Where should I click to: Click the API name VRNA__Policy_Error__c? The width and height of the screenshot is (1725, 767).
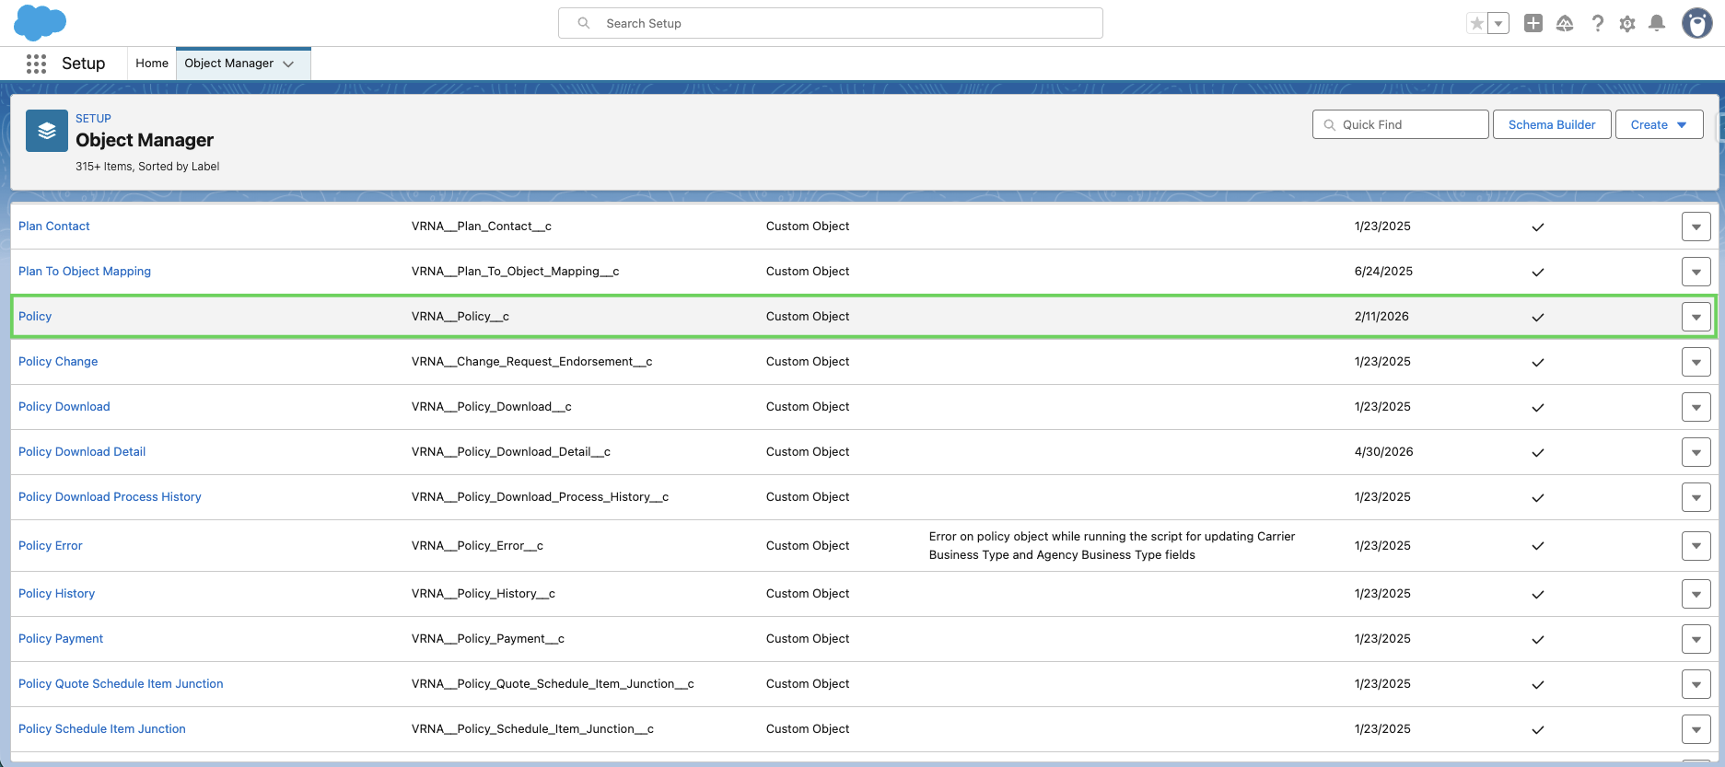click(477, 546)
